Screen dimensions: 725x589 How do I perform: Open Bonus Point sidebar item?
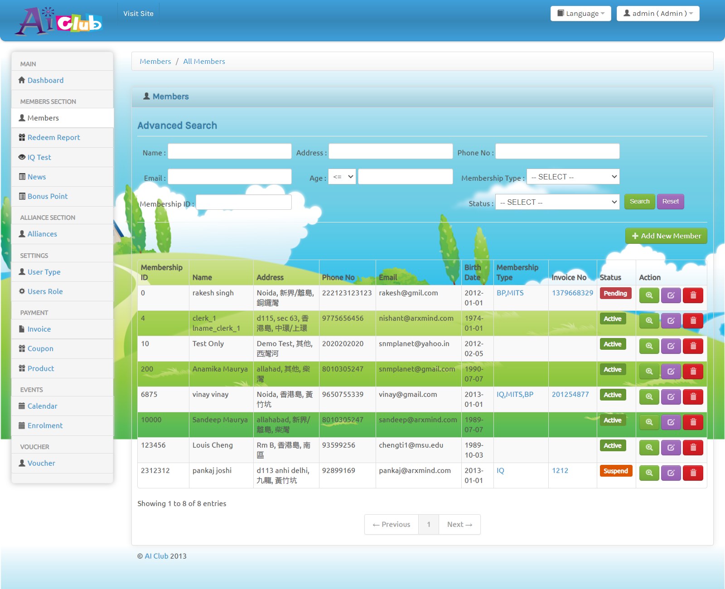point(47,196)
